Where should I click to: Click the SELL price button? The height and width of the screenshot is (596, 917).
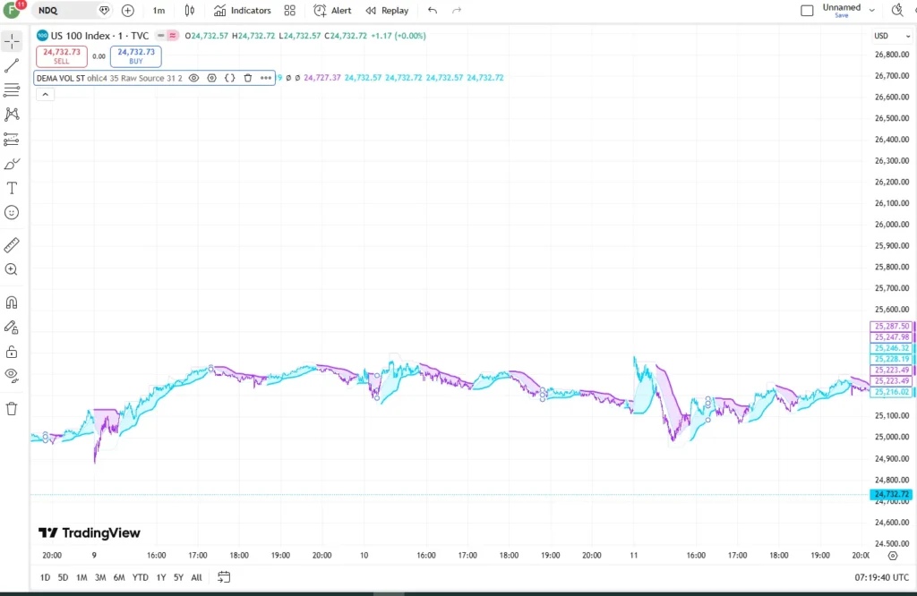pyautogui.click(x=62, y=56)
